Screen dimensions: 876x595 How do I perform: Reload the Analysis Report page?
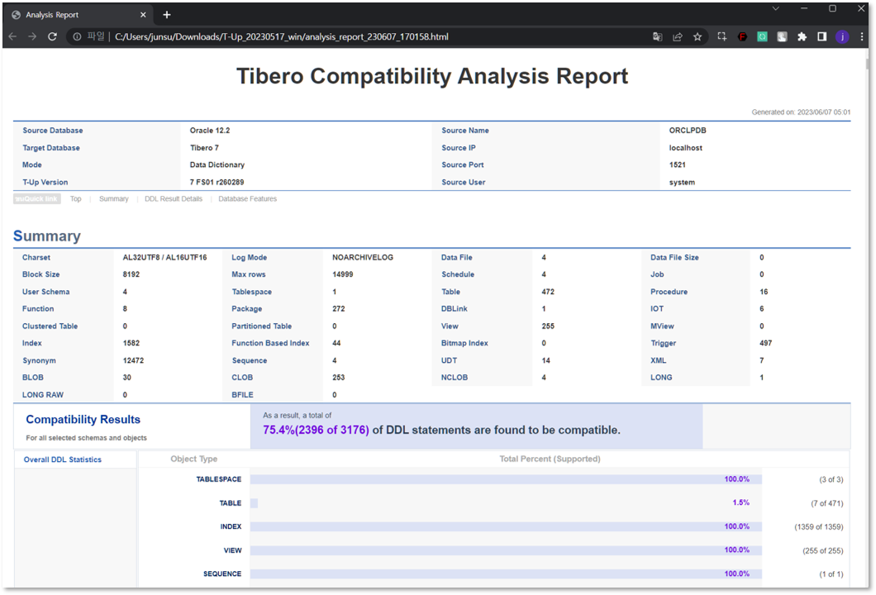pos(52,36)
